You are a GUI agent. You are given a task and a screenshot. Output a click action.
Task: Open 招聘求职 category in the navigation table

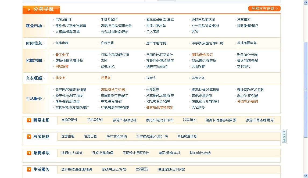pos(34,61)
